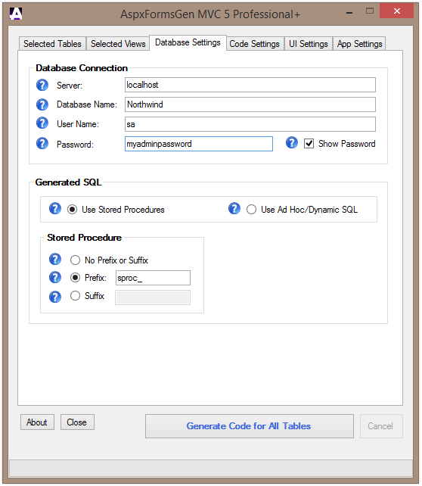
Task: Select the Use Stored Procedures radio button
Action: (72, 210)
